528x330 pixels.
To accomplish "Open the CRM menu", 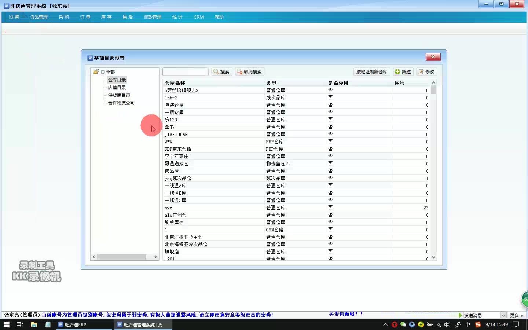I will coord(199,17).
